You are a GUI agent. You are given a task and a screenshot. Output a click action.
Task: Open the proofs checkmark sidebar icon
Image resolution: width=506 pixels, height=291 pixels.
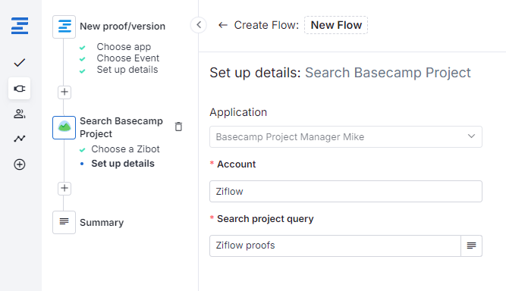(20, 62)
